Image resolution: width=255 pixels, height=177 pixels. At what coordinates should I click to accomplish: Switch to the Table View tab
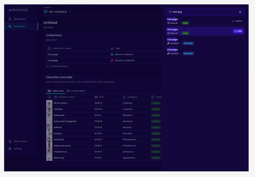tap(56, 91)
